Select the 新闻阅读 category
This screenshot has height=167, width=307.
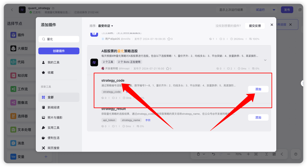coord(59,107)
